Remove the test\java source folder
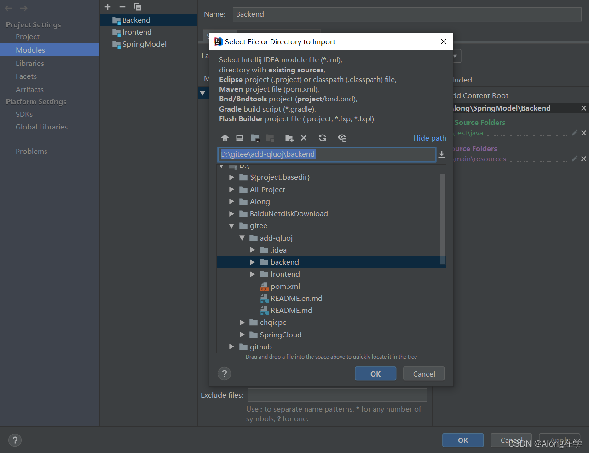 [583, 133]
